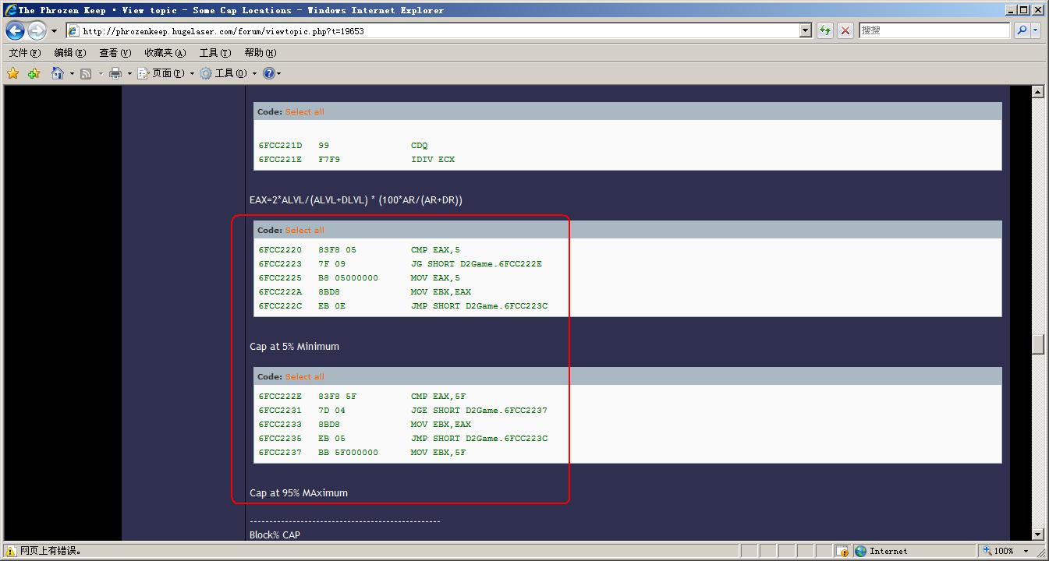Click scroll-up arrow of page scrollbar
The height and width of the screenshot is (561, 1049).
[x=1037, y=92]
